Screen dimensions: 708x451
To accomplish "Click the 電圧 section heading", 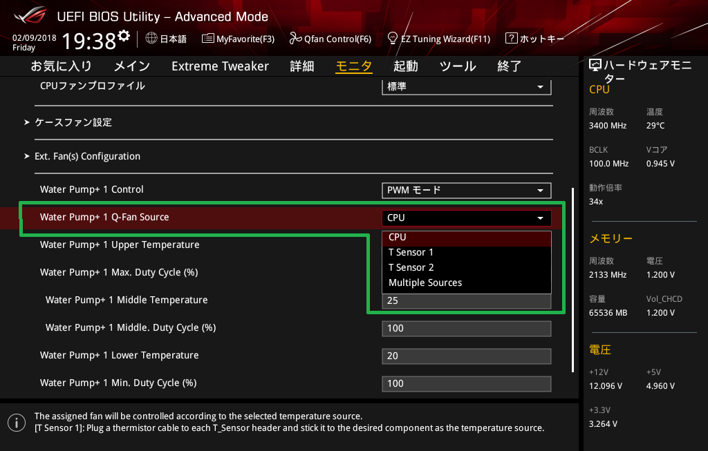I will (x=599, y=349).
